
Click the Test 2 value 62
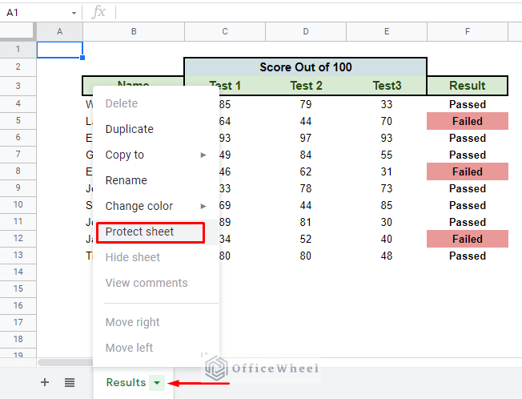coord(306,171)
